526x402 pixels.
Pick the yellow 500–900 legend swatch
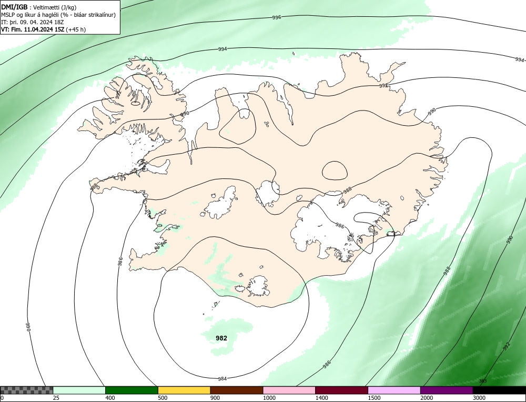[184, 390]
